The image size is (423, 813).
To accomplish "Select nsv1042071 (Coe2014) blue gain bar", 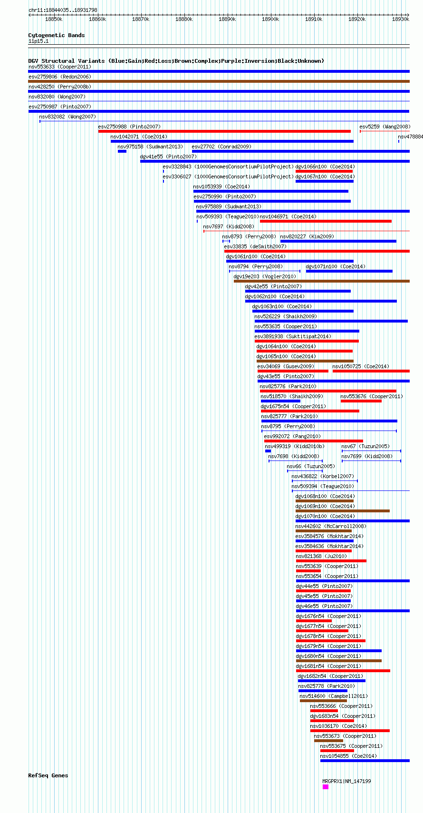I will coord(232,141).
